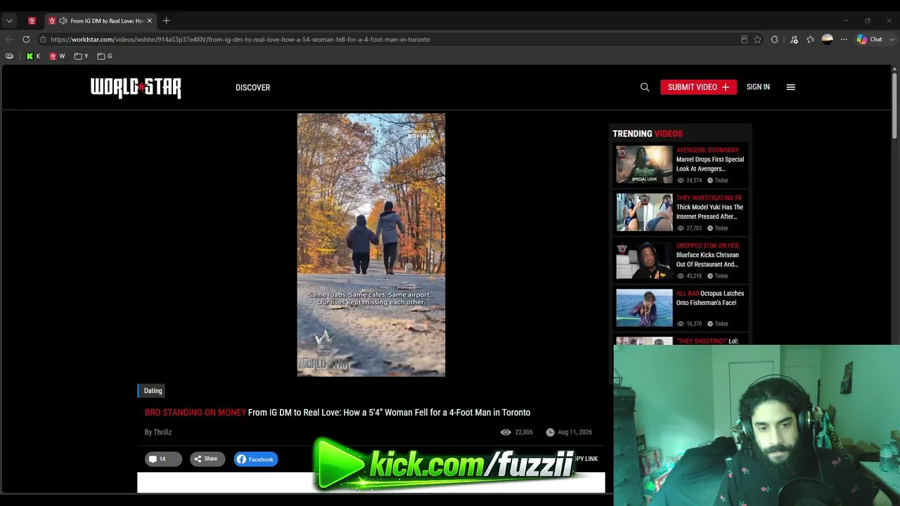This screenshot has width=900, height=506.
Task: Open the W WorldStar bookmark
Action: pos(57,56)
